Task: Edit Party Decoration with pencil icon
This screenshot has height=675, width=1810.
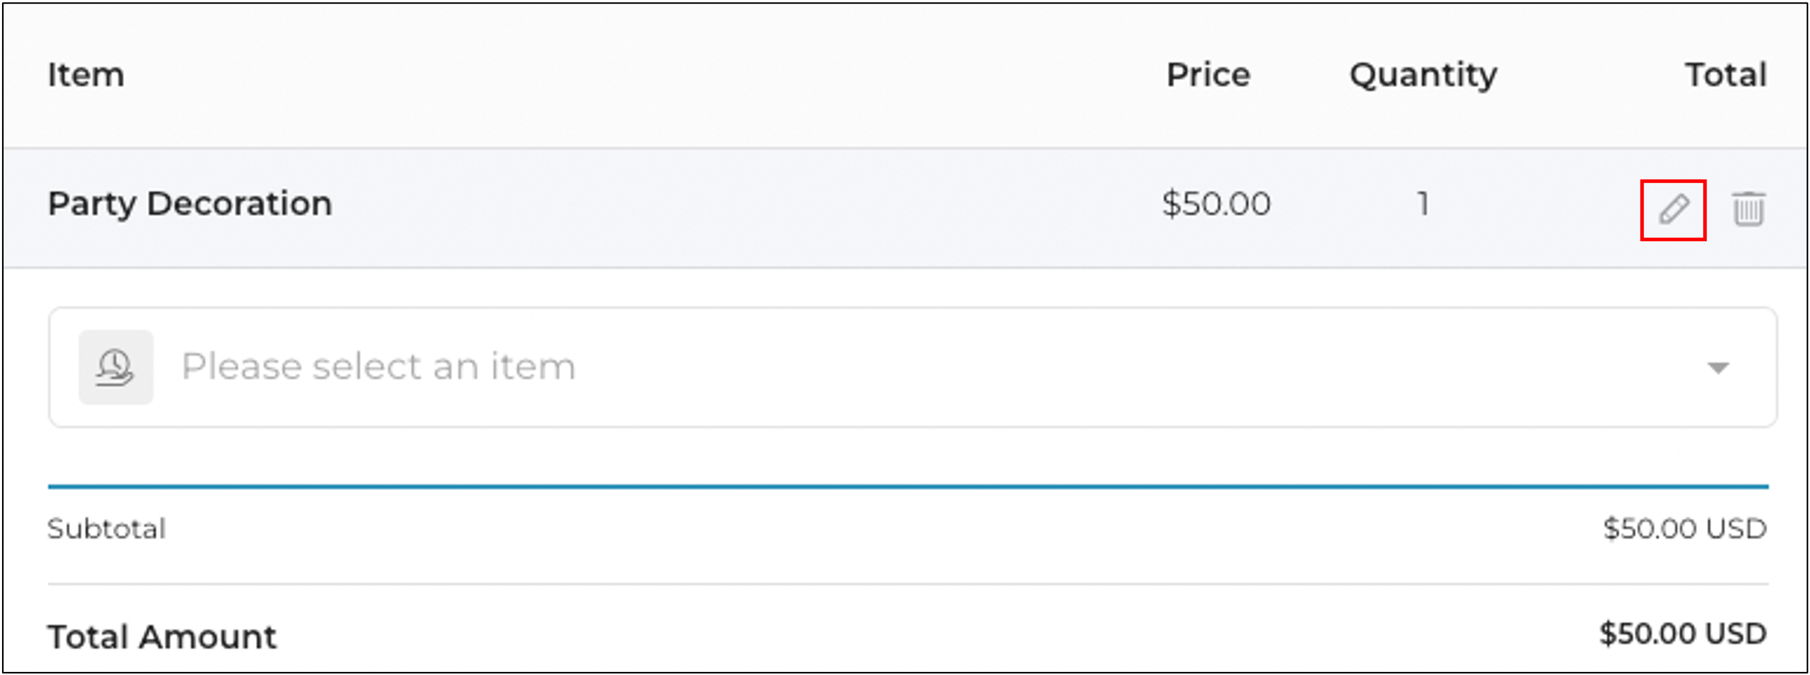Action: coord(1673,209)
